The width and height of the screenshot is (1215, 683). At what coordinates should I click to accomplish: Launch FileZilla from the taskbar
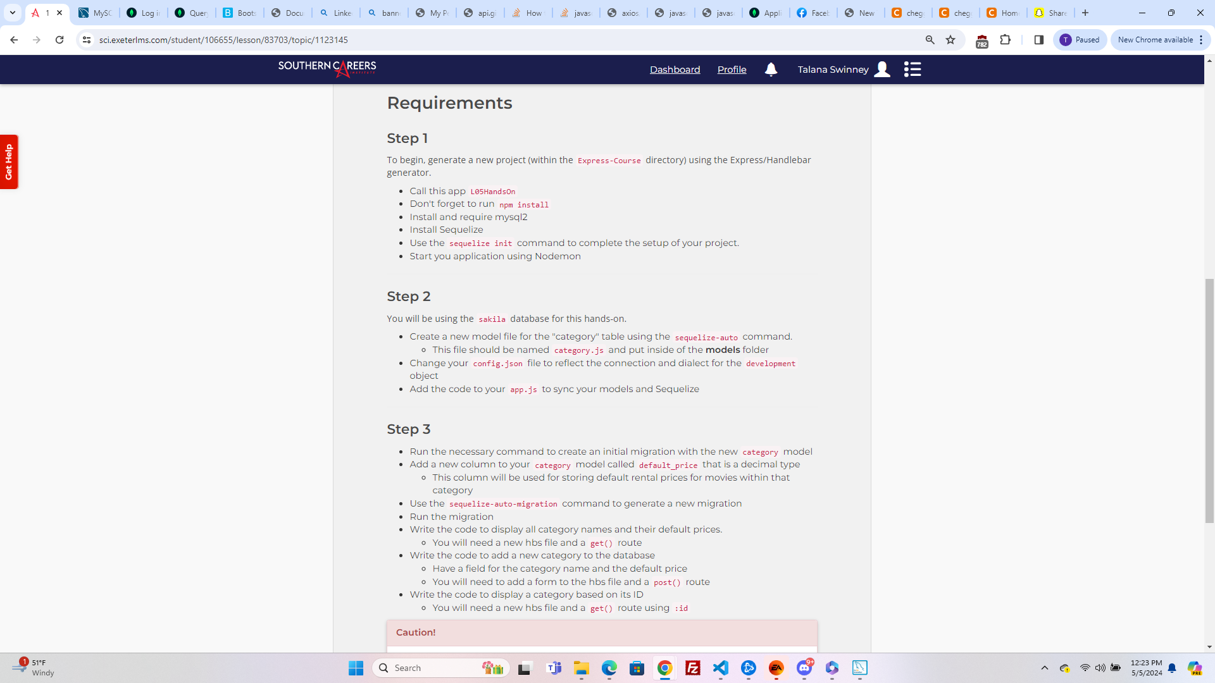[x=693, y=668]
